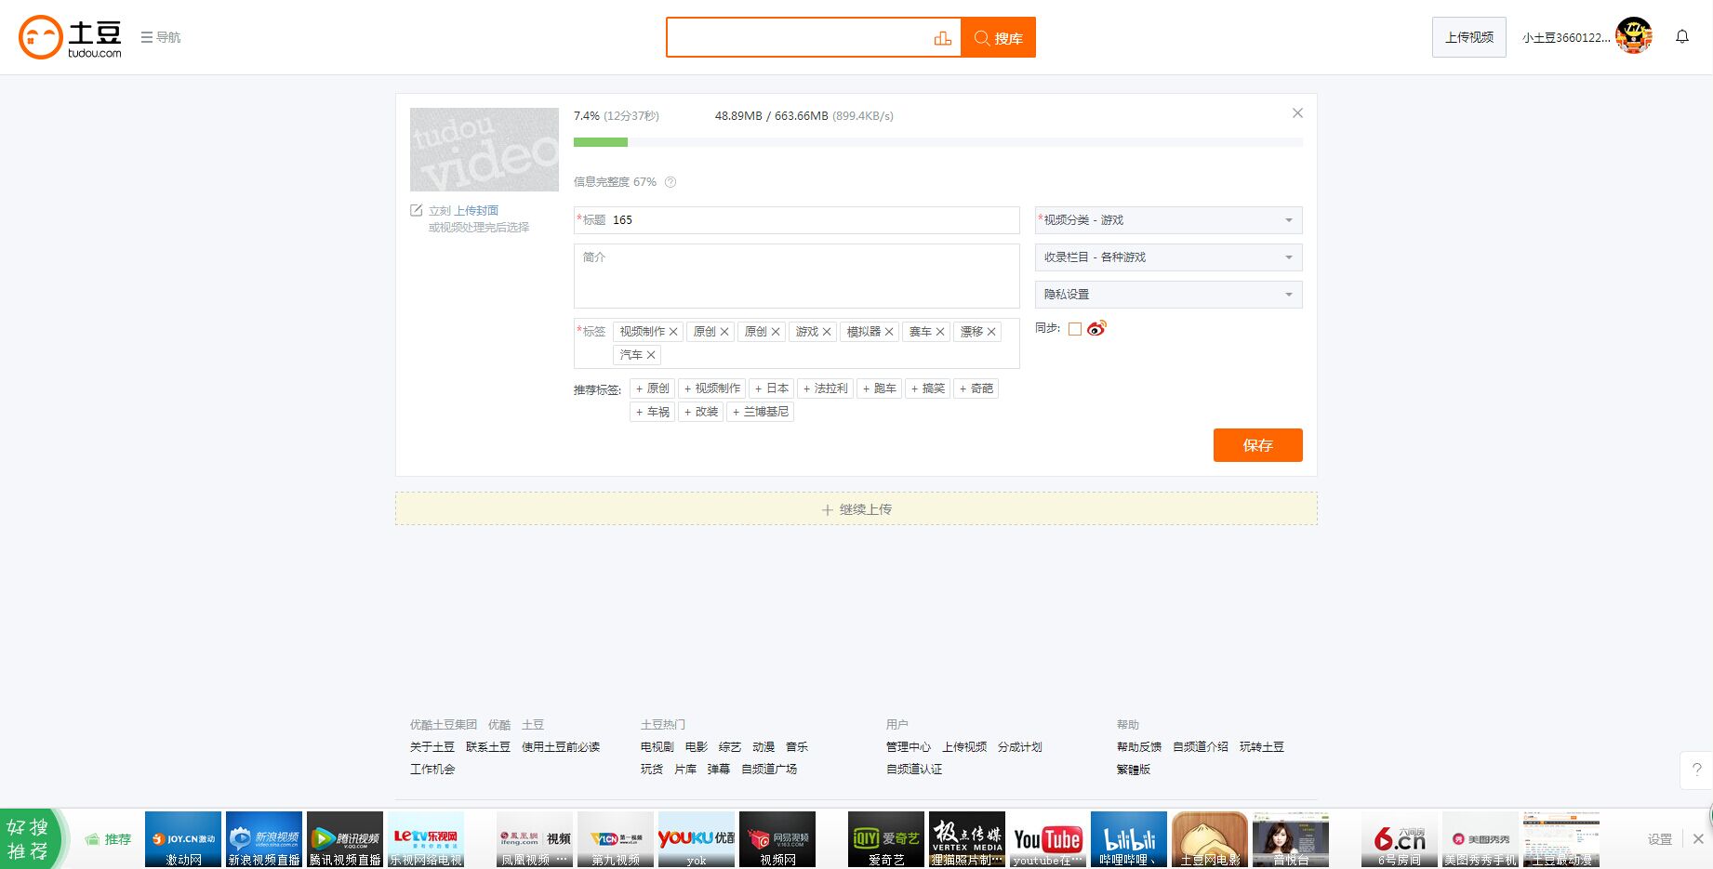Viewport: 1713px width, 869px height.
Task: Click the 搜库 search button
Action: coord(998,38)
